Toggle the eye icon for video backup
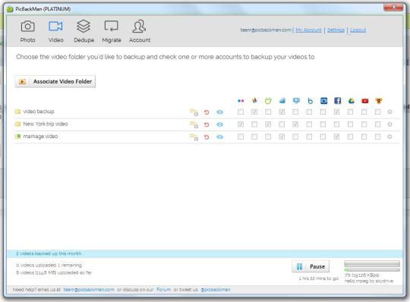The image size is (410, 302). [x=220, y=112]
